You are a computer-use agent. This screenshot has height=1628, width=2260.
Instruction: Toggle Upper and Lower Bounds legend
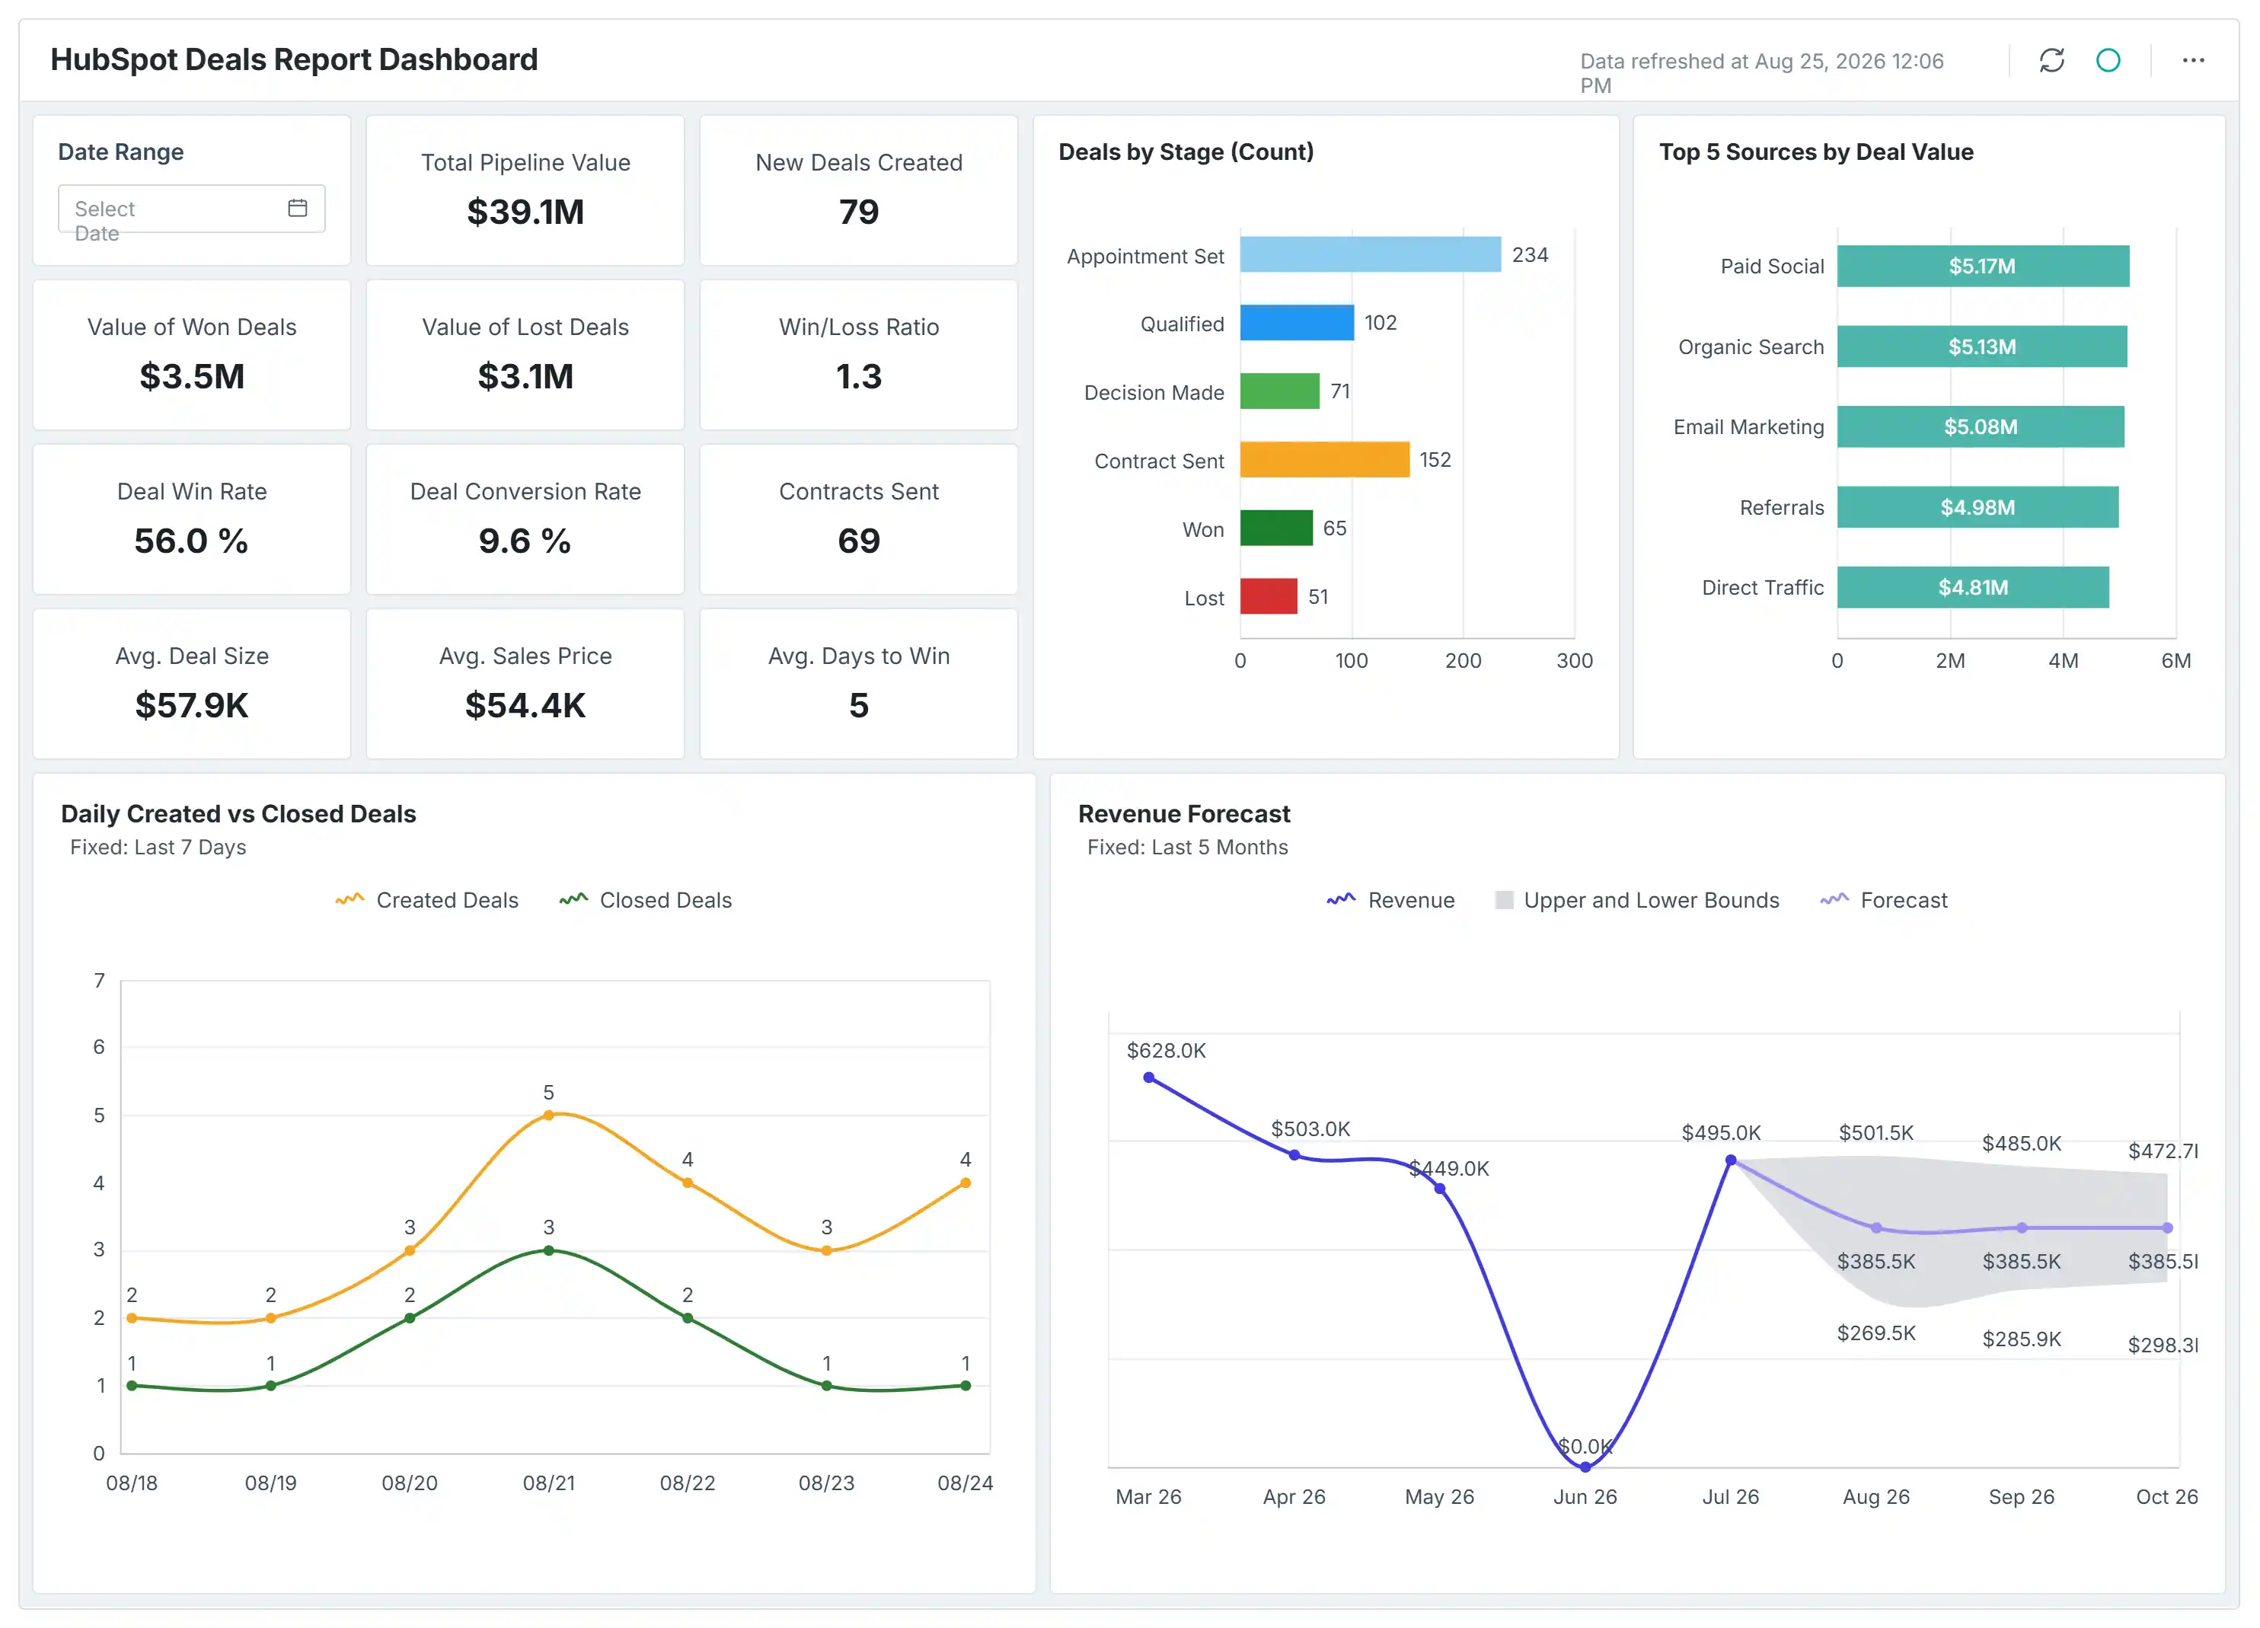click(1636, 901)
